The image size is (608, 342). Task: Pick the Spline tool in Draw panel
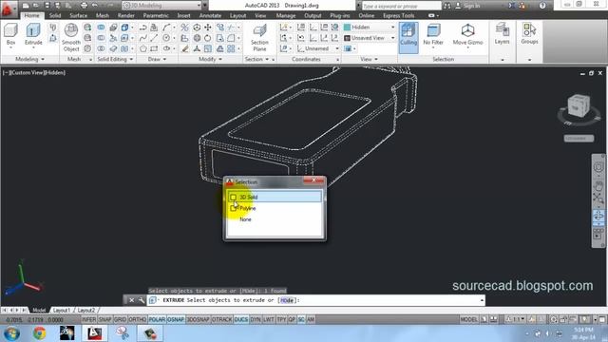click(x=143, y=38)
